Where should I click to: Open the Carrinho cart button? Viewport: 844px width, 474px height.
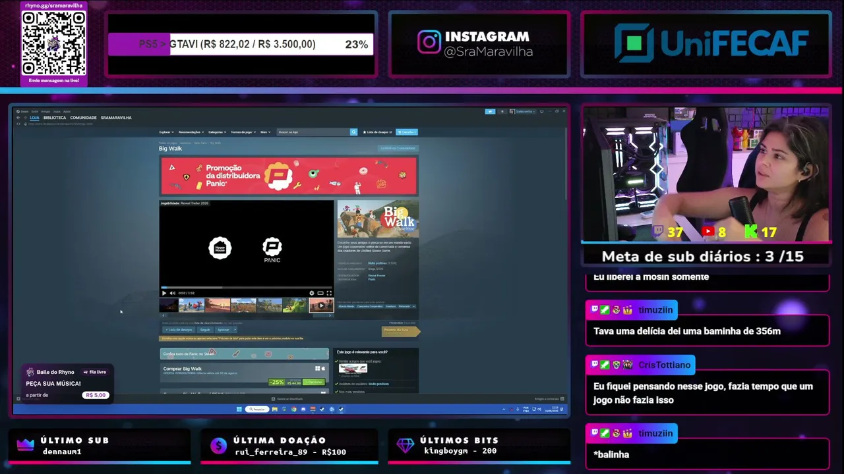[x=406, y=132]
